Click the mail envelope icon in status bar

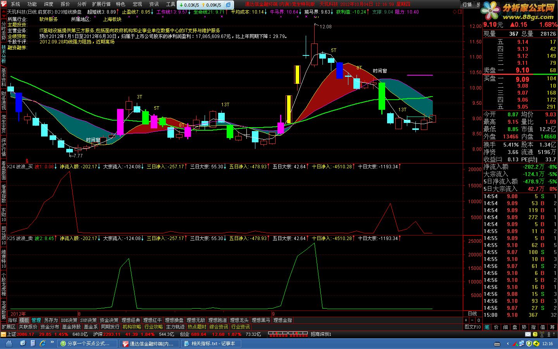[x=528, y=334]
